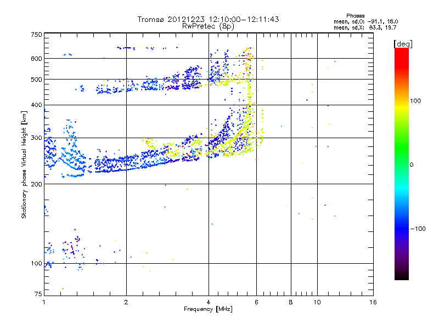Viewport: 439px width, 329px height.
Task: Click the Frequency [MHz] x-axis label
Action: pos(208,309)
